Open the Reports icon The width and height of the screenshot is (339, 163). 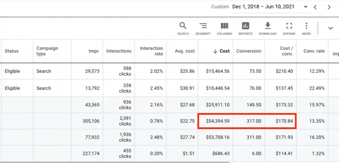pos(245,29)
